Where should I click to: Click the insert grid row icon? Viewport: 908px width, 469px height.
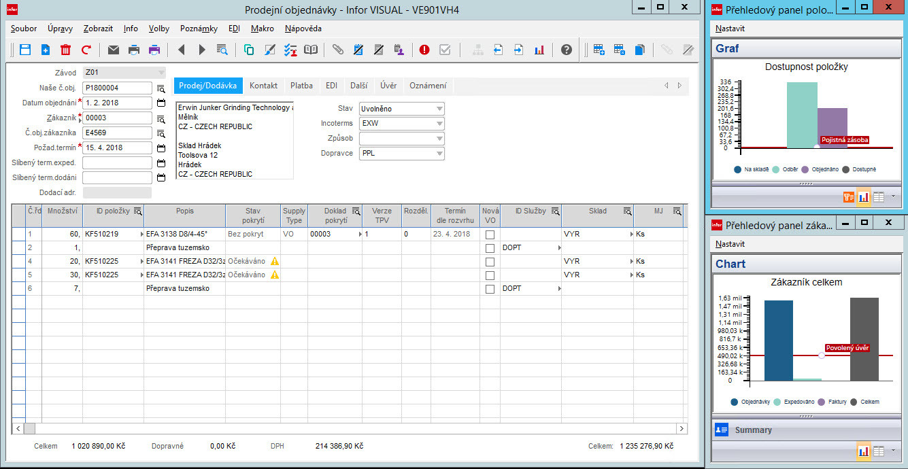[599, 50]
